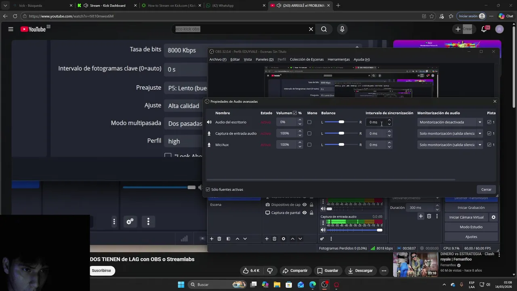This screenshot has width=517, height=291.
Task: Click Suscribirse on YouTube
Action: pos(101,270)
